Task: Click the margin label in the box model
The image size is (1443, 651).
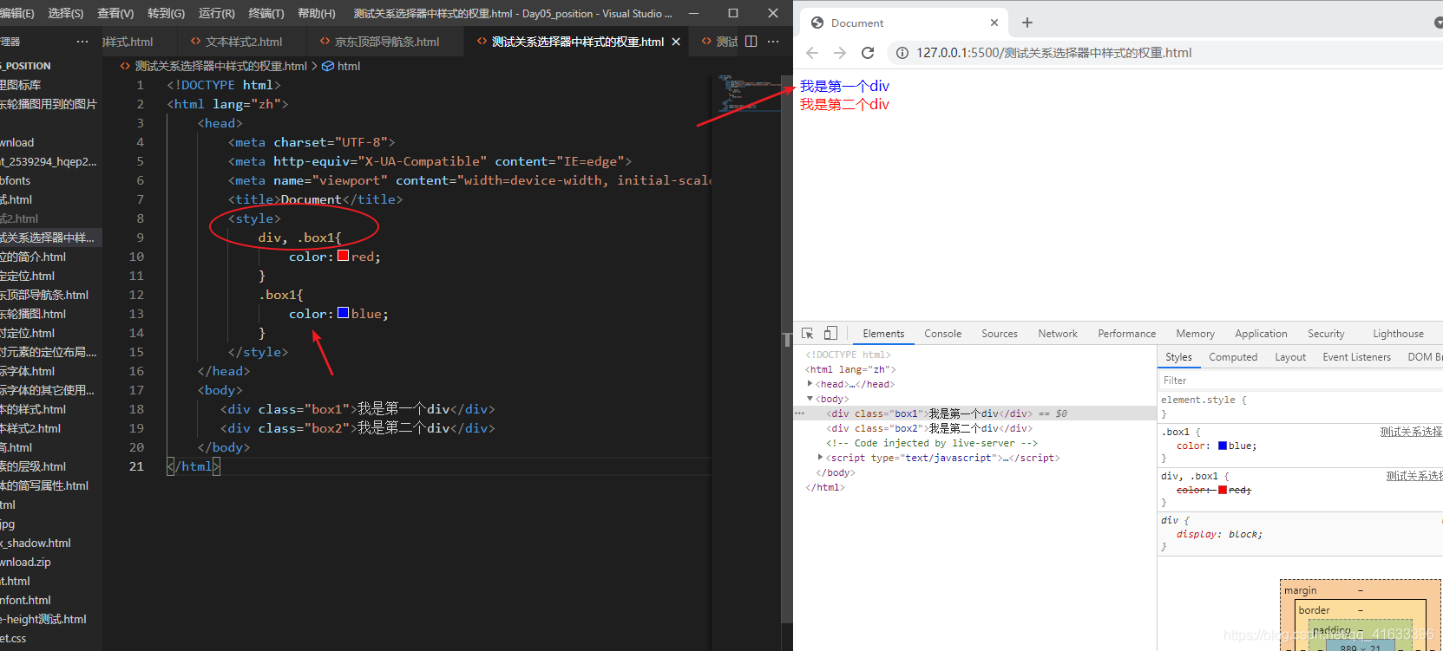Action: pos(1300,590)
